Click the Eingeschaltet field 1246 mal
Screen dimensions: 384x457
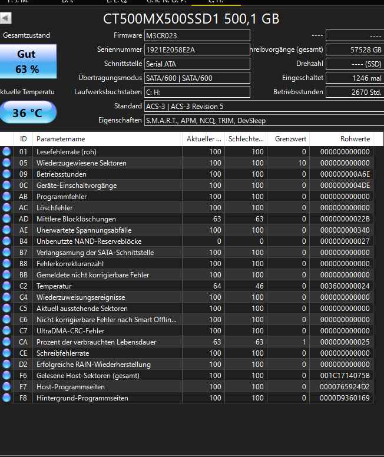[x=355, y=78]
